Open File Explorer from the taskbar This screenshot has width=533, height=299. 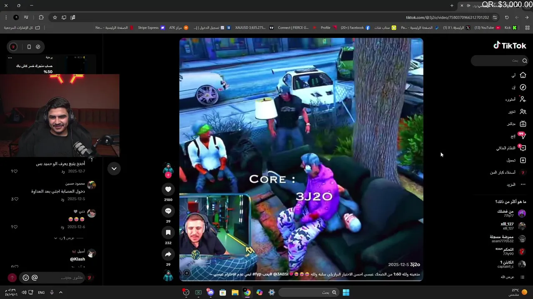235,292
